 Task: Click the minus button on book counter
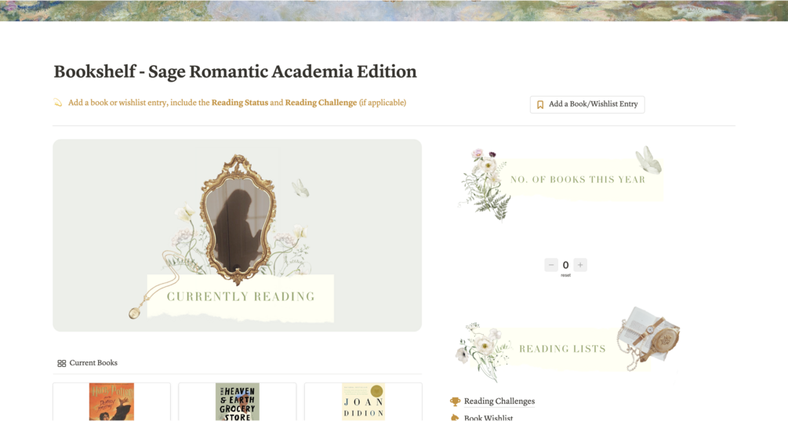click(x=551, y=265)
